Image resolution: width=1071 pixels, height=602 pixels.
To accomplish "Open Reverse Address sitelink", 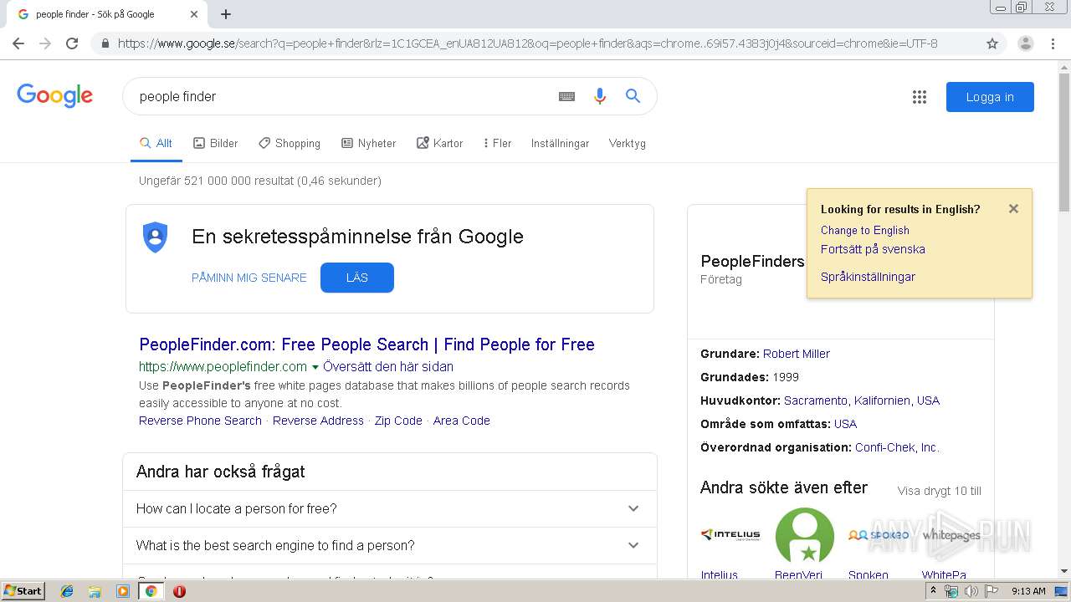I will [x=318, y=421].
